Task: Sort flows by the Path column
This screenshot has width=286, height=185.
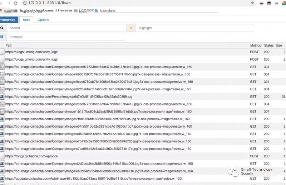Action: click(x=9, y=46)
